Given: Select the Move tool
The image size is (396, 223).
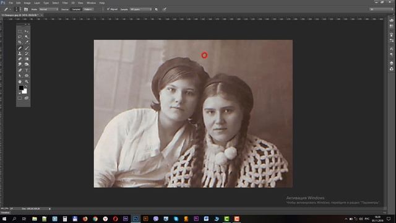Looking at the screenshot, I should coord(27,31).
